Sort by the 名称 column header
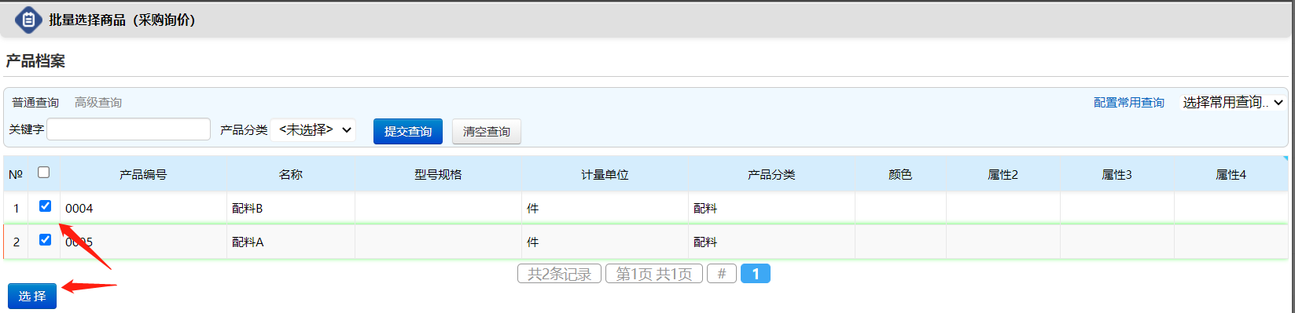The width and height of the screenshot is (1295, 313). (x=291, y=174)
